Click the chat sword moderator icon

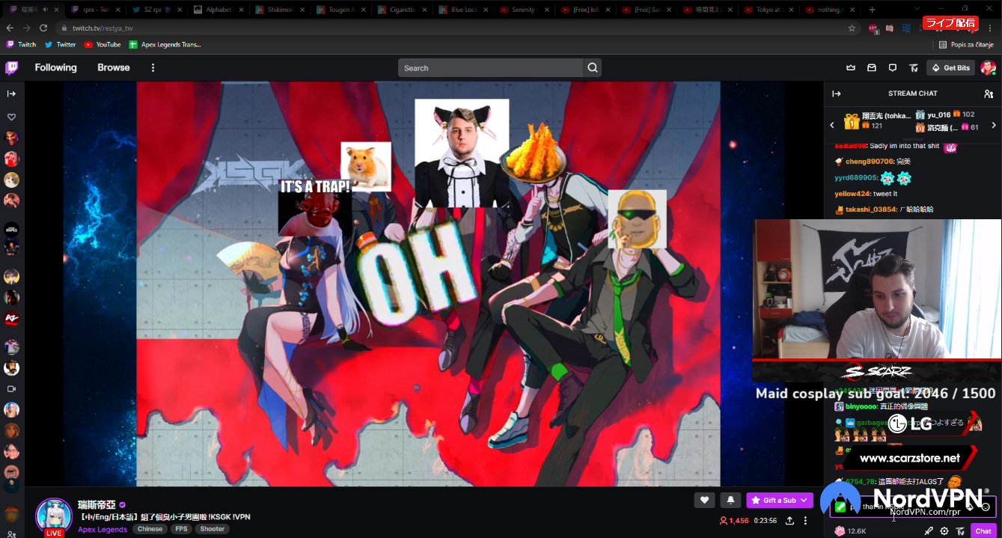(929, 531)
